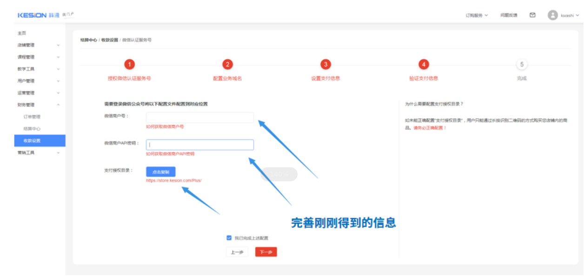586x276 pixels.
Task: Click the 点击复制 button
Action: click(x=161, y=172)
